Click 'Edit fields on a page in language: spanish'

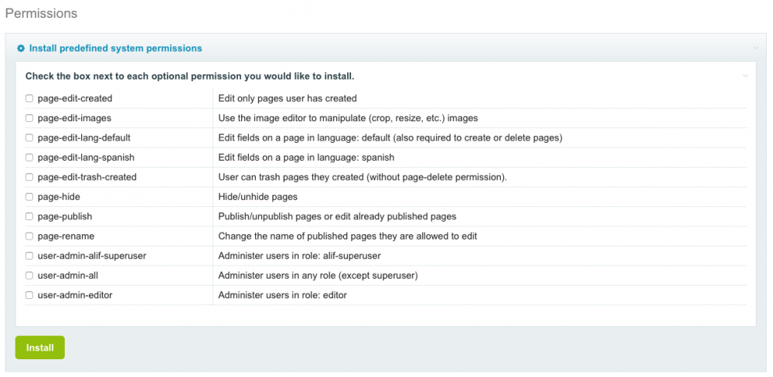coord(306,158)
